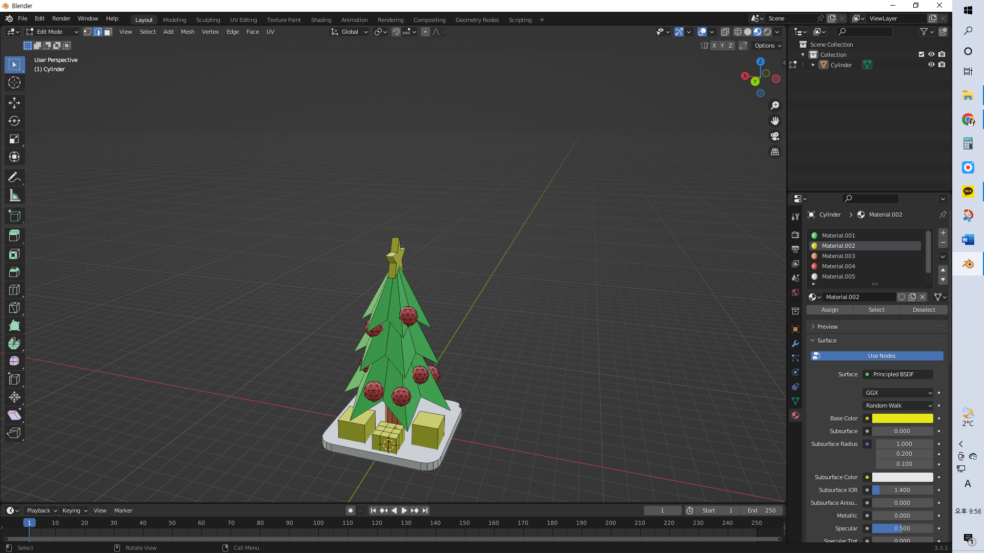Switch to the Shading workspace tab
Screen dimensions: 984x553
coord(321,20)
